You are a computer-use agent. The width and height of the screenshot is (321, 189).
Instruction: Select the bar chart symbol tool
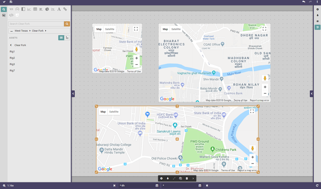click(x=41, y=9)
